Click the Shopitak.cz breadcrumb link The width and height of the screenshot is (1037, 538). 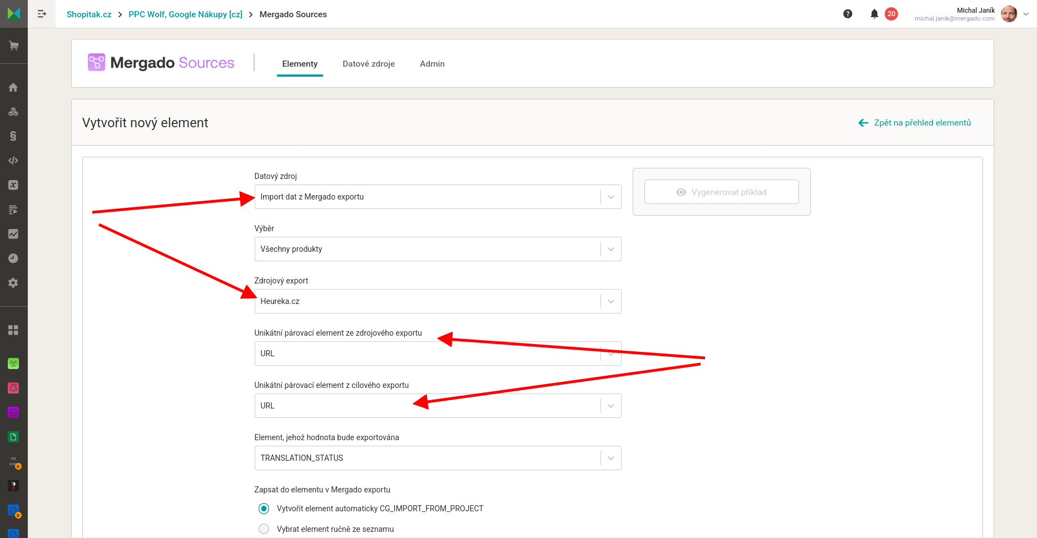(89, 14)
